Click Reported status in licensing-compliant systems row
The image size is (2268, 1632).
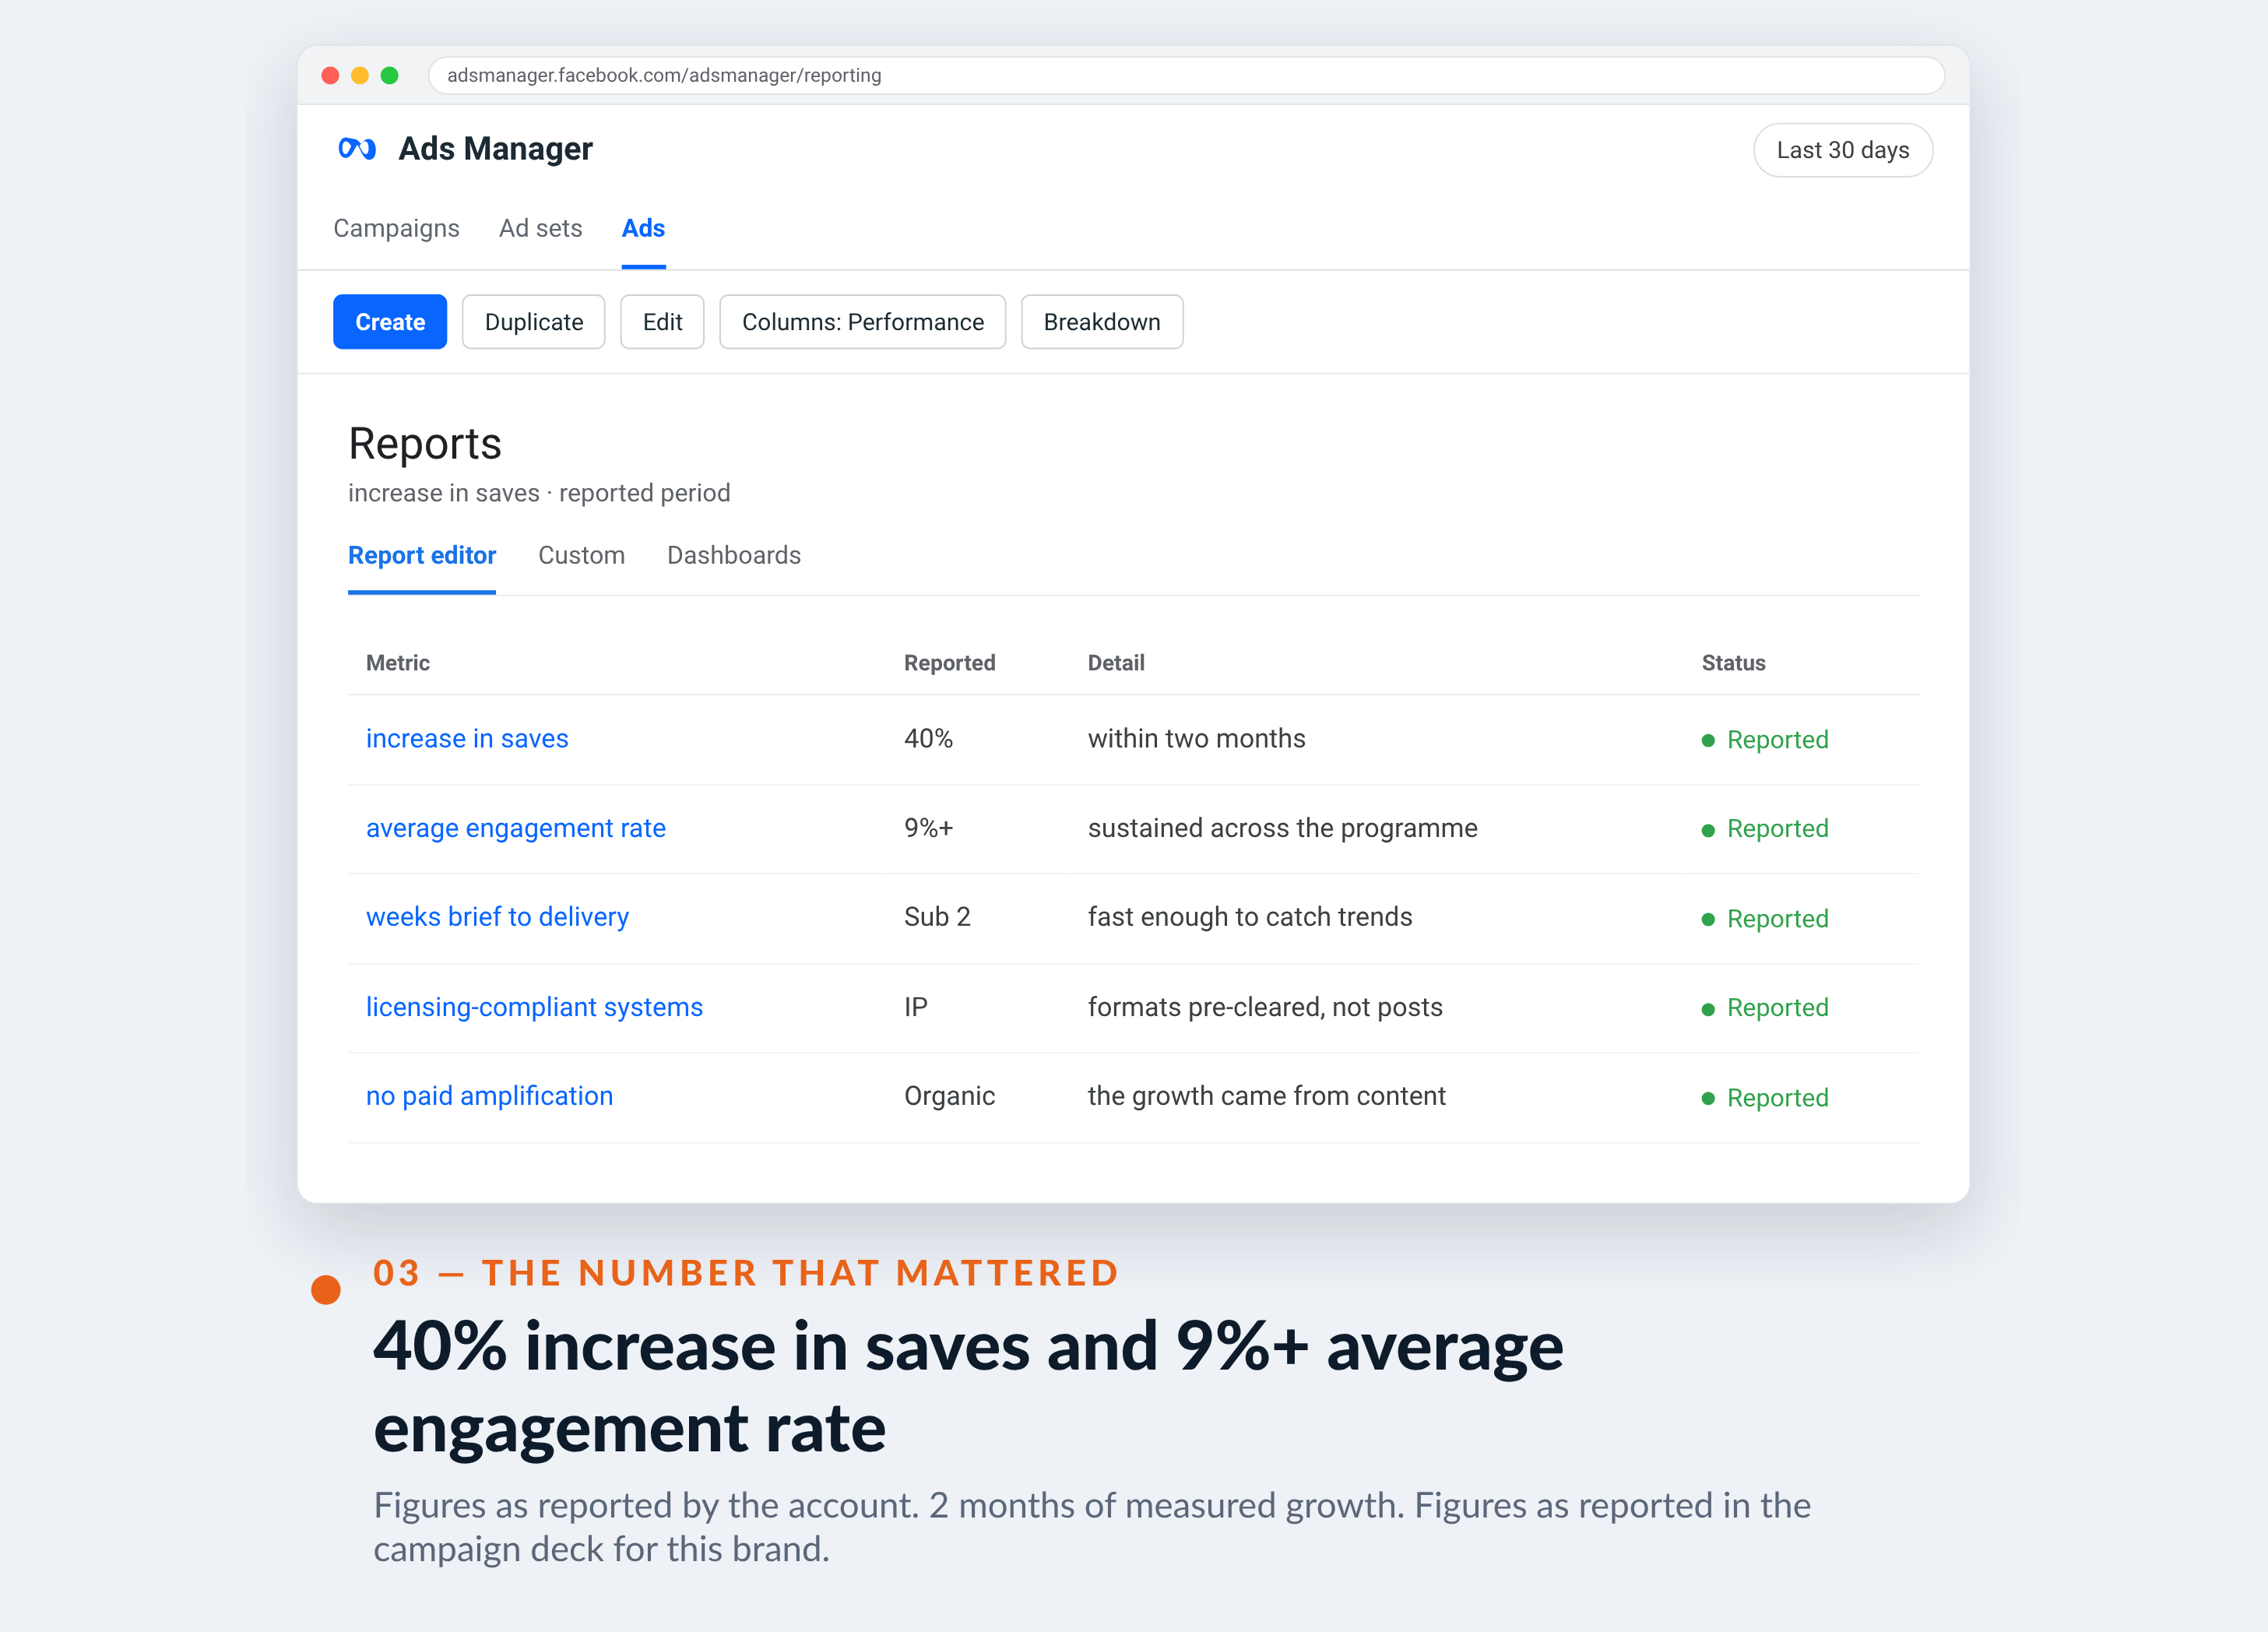tap(1765, 1008)
